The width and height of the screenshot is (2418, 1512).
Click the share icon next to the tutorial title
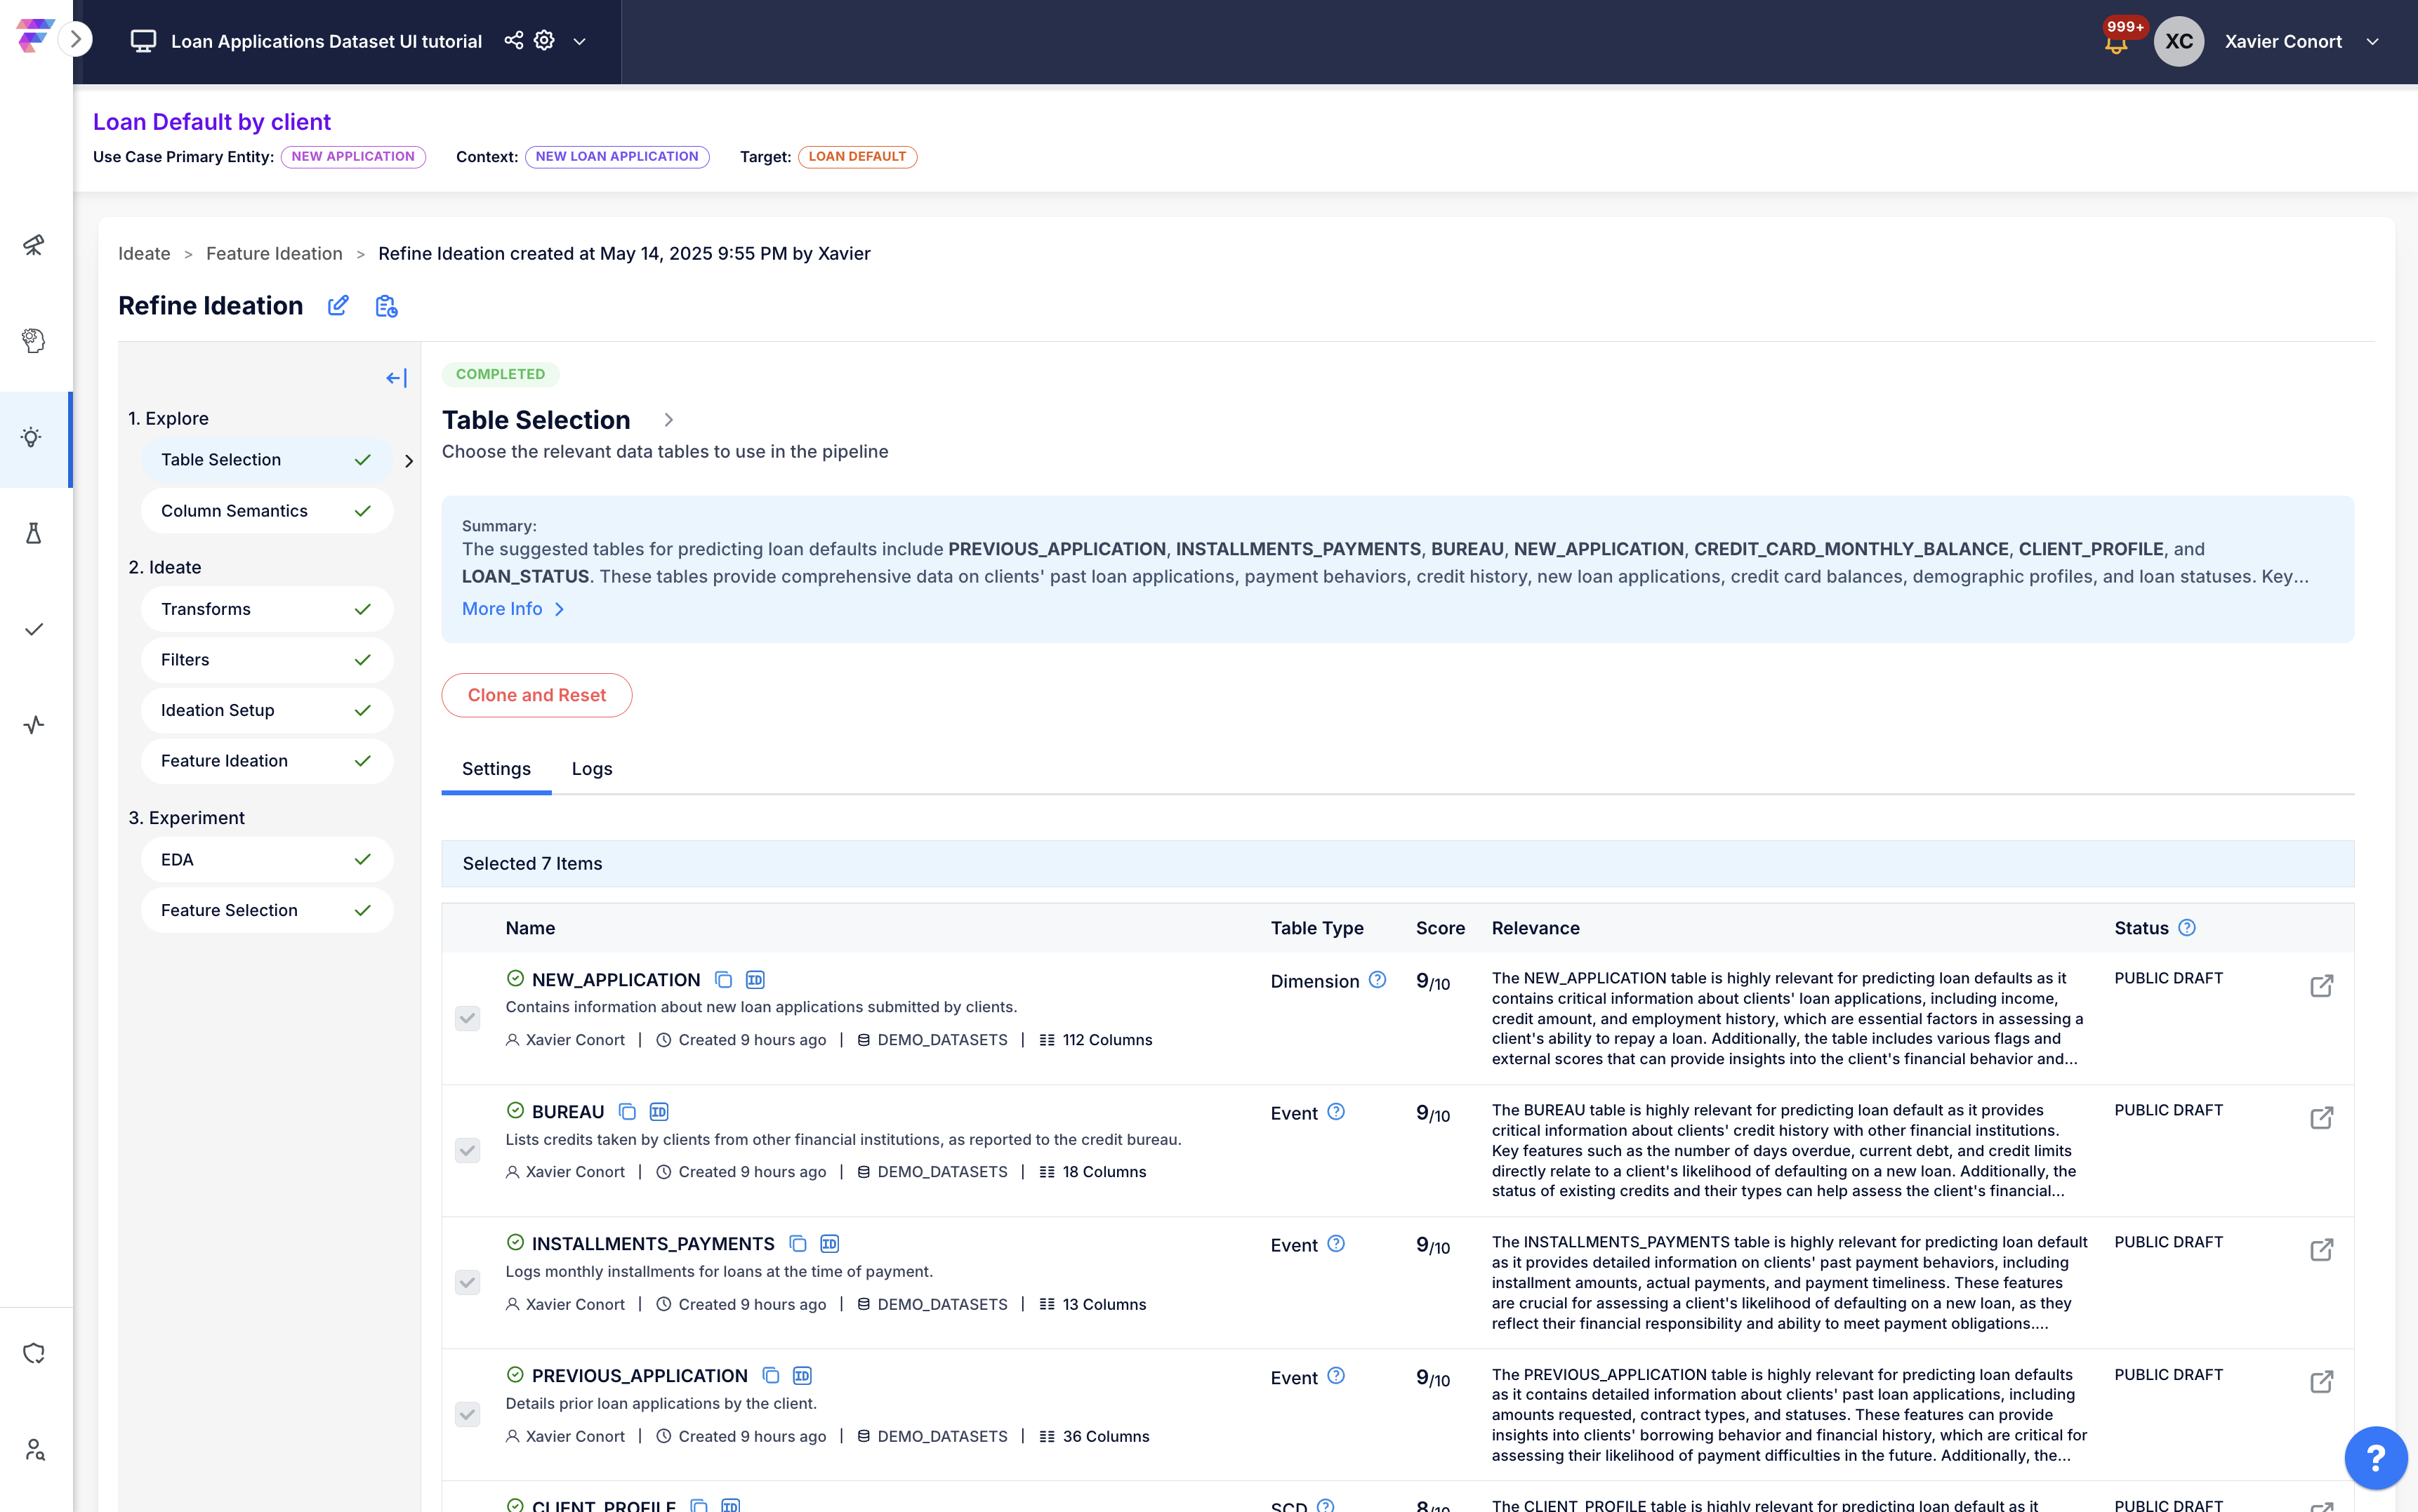513,40
